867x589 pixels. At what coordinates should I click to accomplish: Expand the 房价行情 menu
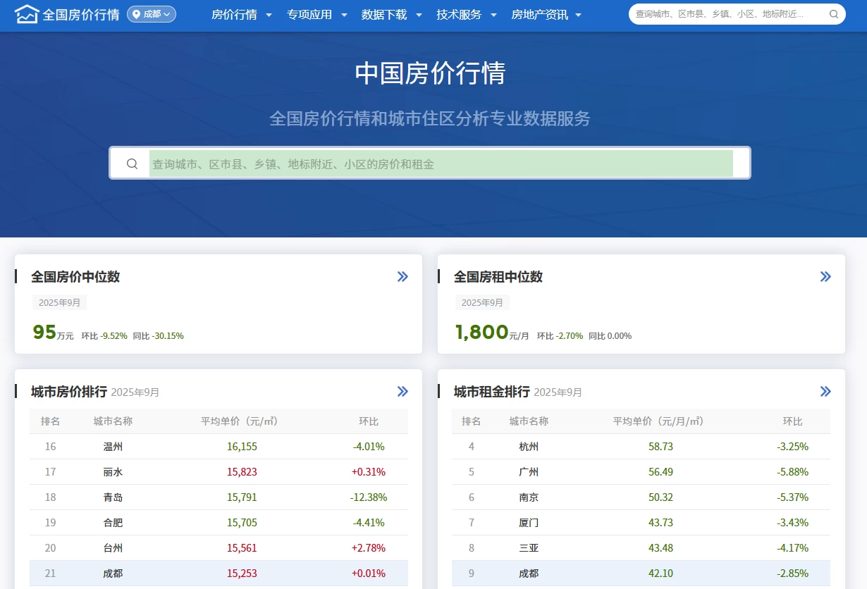241,15
